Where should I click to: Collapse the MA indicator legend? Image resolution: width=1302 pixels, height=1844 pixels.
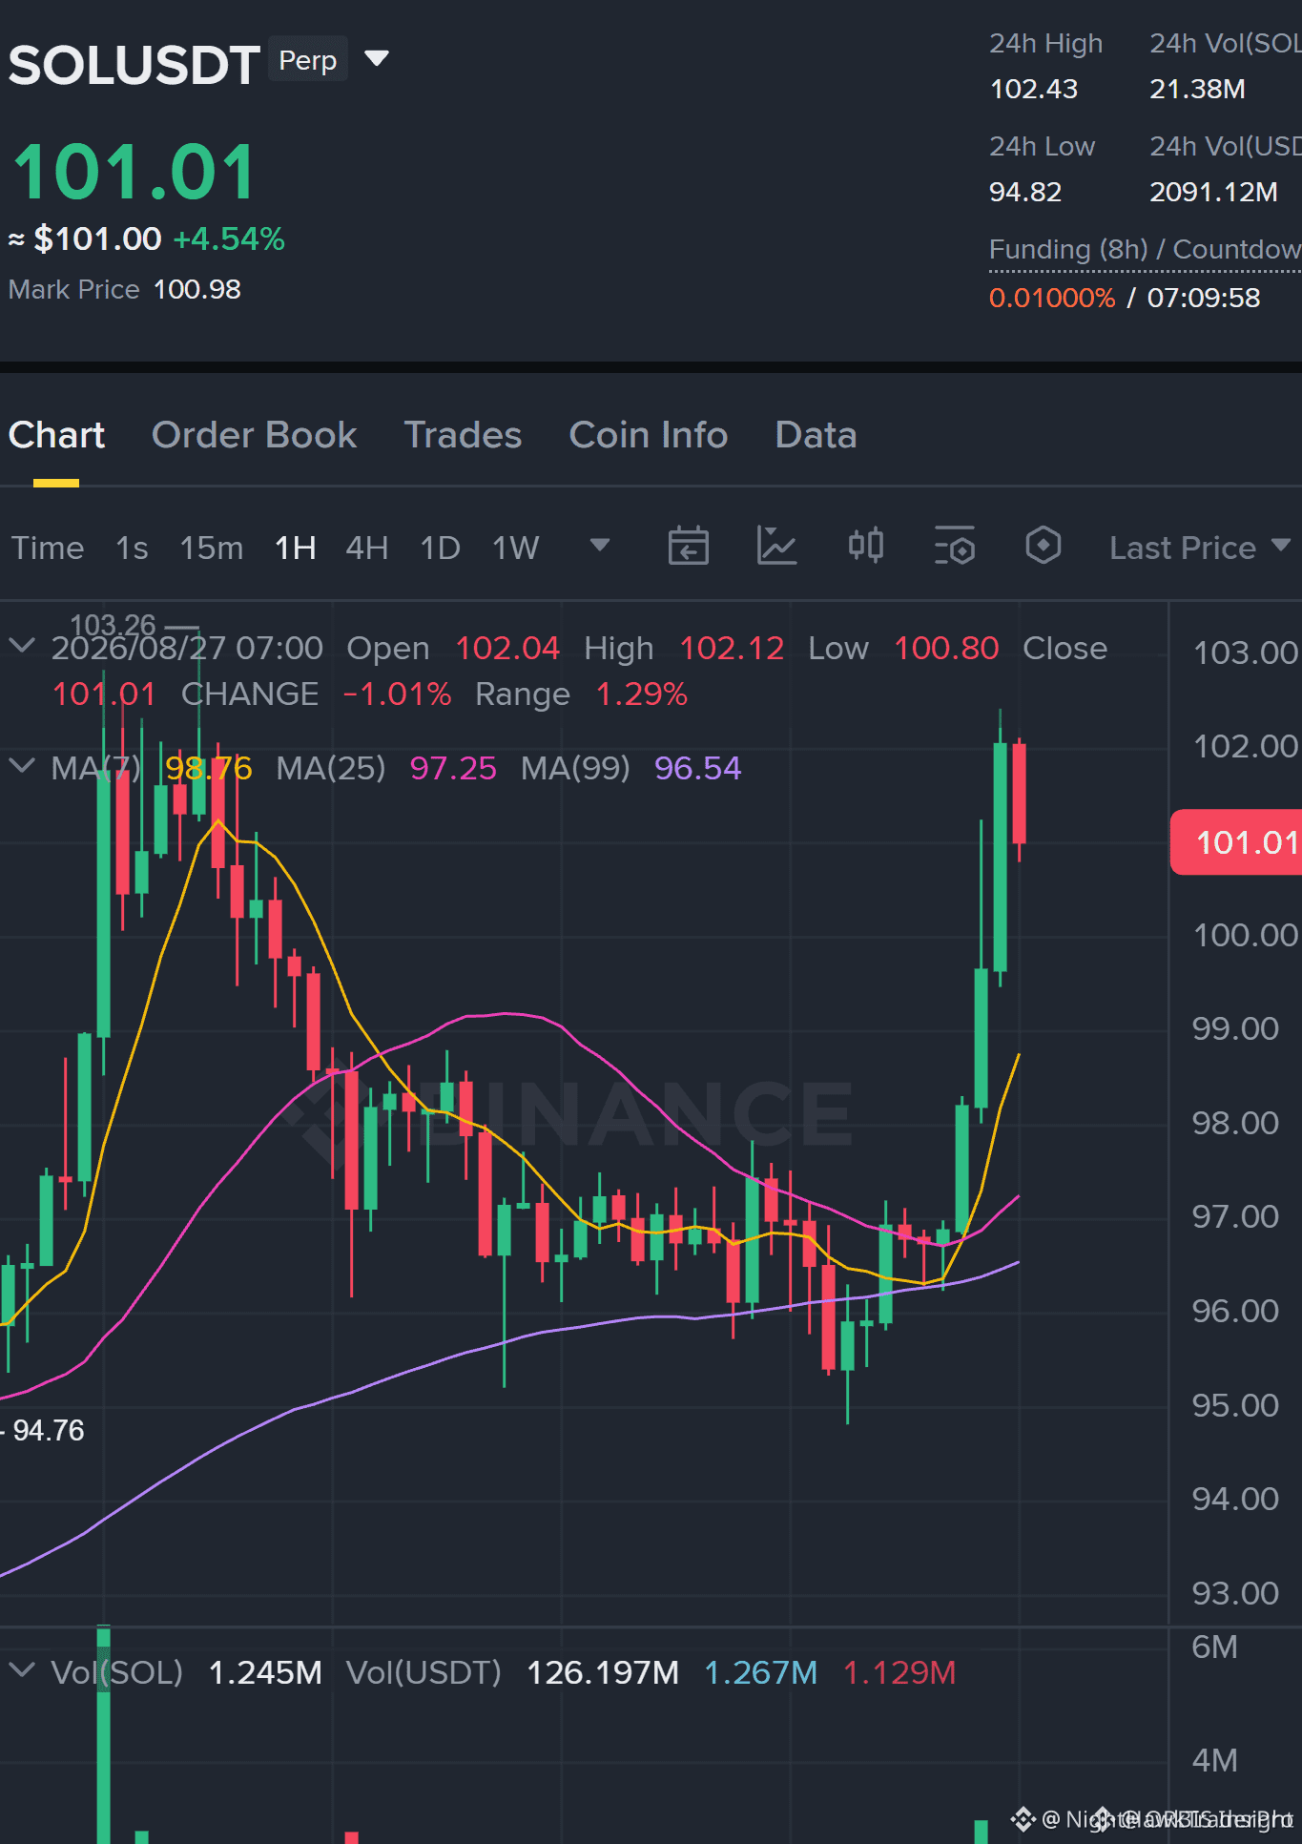(22, 766)
